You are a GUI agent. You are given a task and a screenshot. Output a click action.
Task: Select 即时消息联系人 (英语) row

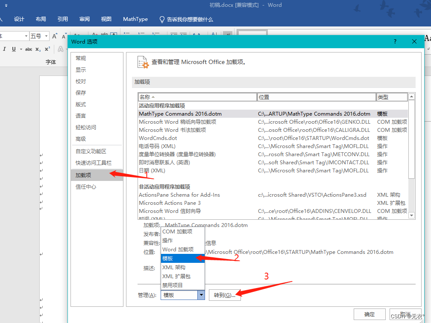273,162
